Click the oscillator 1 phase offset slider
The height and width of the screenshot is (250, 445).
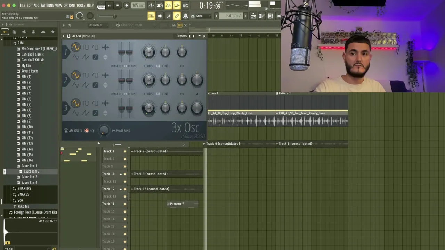pyautogui.click(x=121, y=53)
